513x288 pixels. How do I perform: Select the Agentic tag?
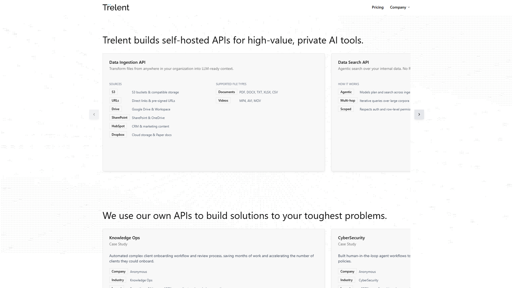click(x=346, y=92)
